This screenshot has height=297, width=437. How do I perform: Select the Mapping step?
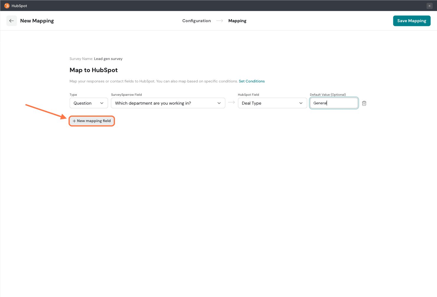[x=237, y=21]
